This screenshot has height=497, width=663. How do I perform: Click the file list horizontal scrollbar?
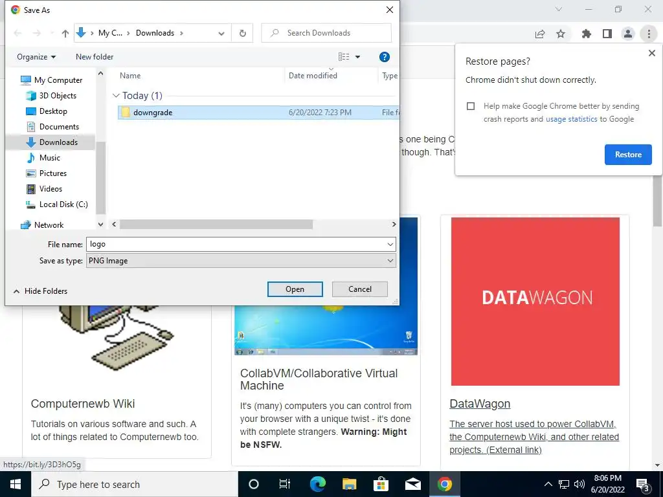pos(216,225)
